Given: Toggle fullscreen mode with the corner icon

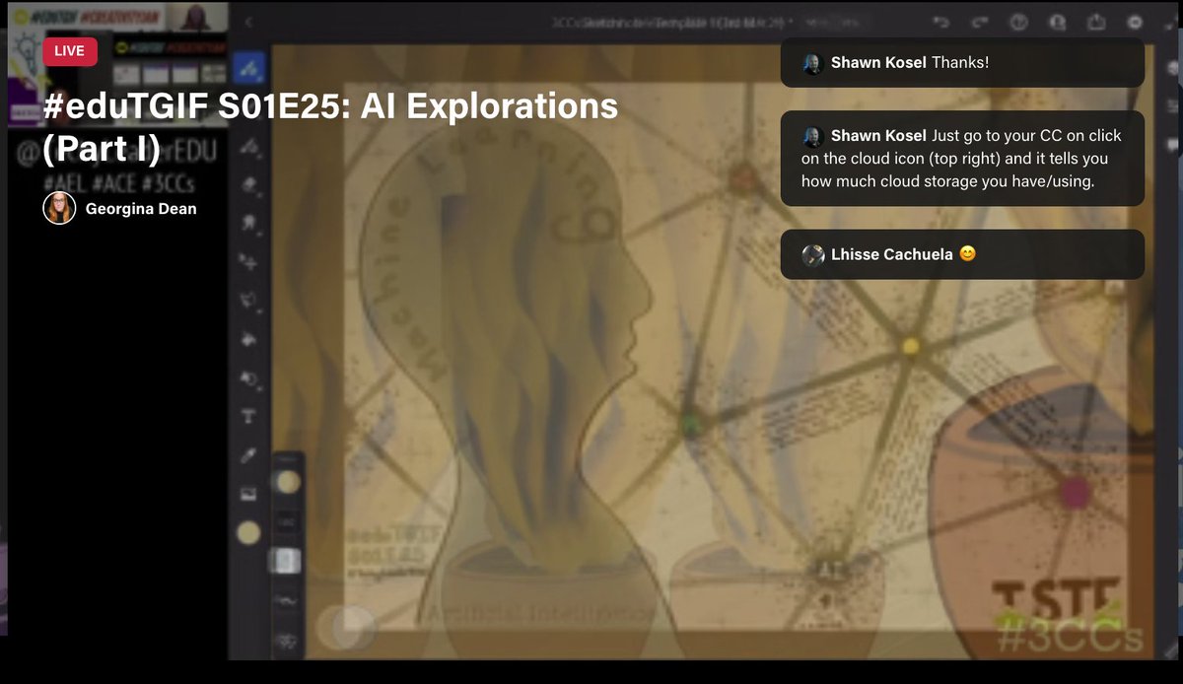Looking at the screenshot, I should point(1168,25).
